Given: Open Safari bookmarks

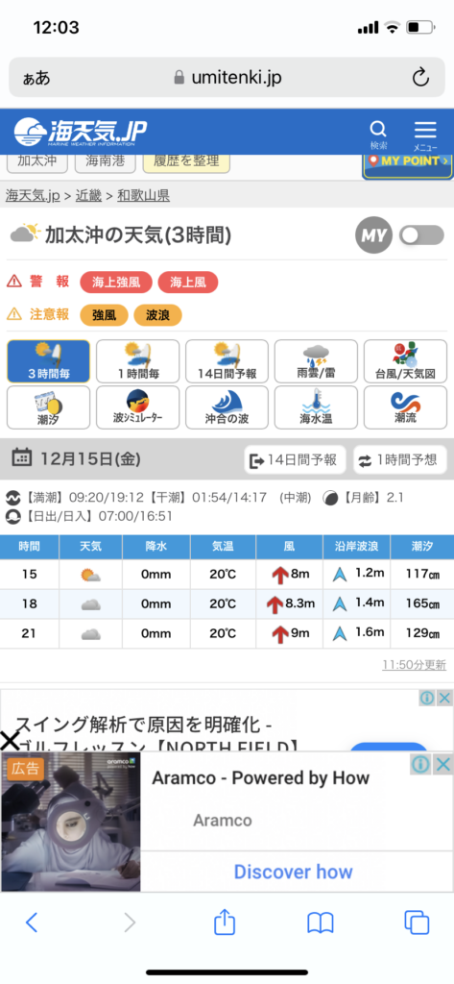Looking at the screenshot, I should pos(320,922).
